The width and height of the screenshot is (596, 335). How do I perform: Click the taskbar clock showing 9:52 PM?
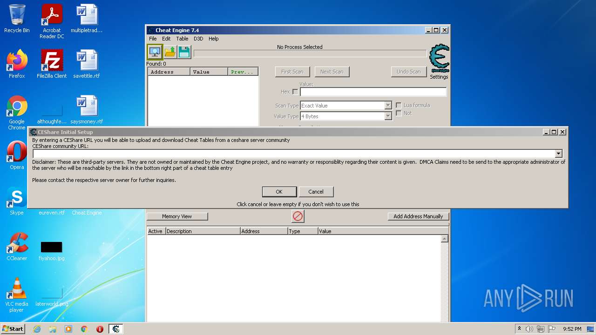[x=572, y=329]
